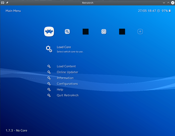Maximize the window with the up chevron
Screen dimensions: 175x136
[x=168, y=3]
